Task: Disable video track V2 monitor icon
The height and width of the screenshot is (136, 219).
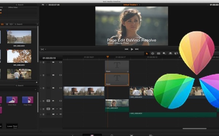Action: [x=61, y=88]
